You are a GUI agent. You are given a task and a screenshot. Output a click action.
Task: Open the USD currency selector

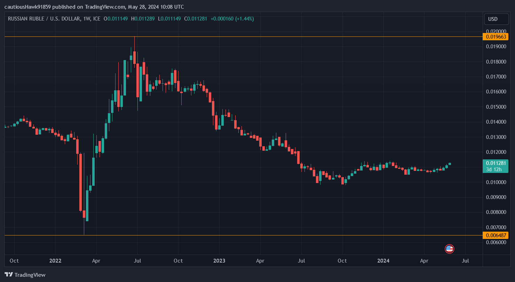coord(496,19)
